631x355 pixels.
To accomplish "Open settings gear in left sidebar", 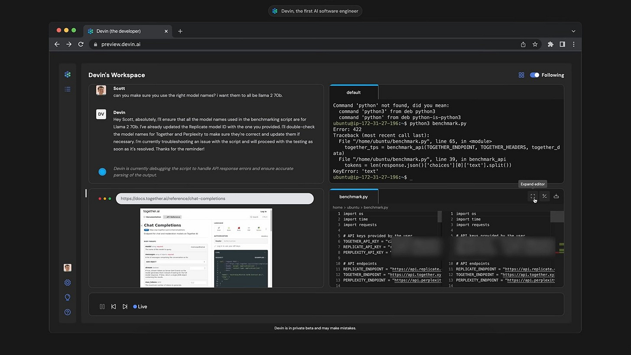I will coord(68,283).
